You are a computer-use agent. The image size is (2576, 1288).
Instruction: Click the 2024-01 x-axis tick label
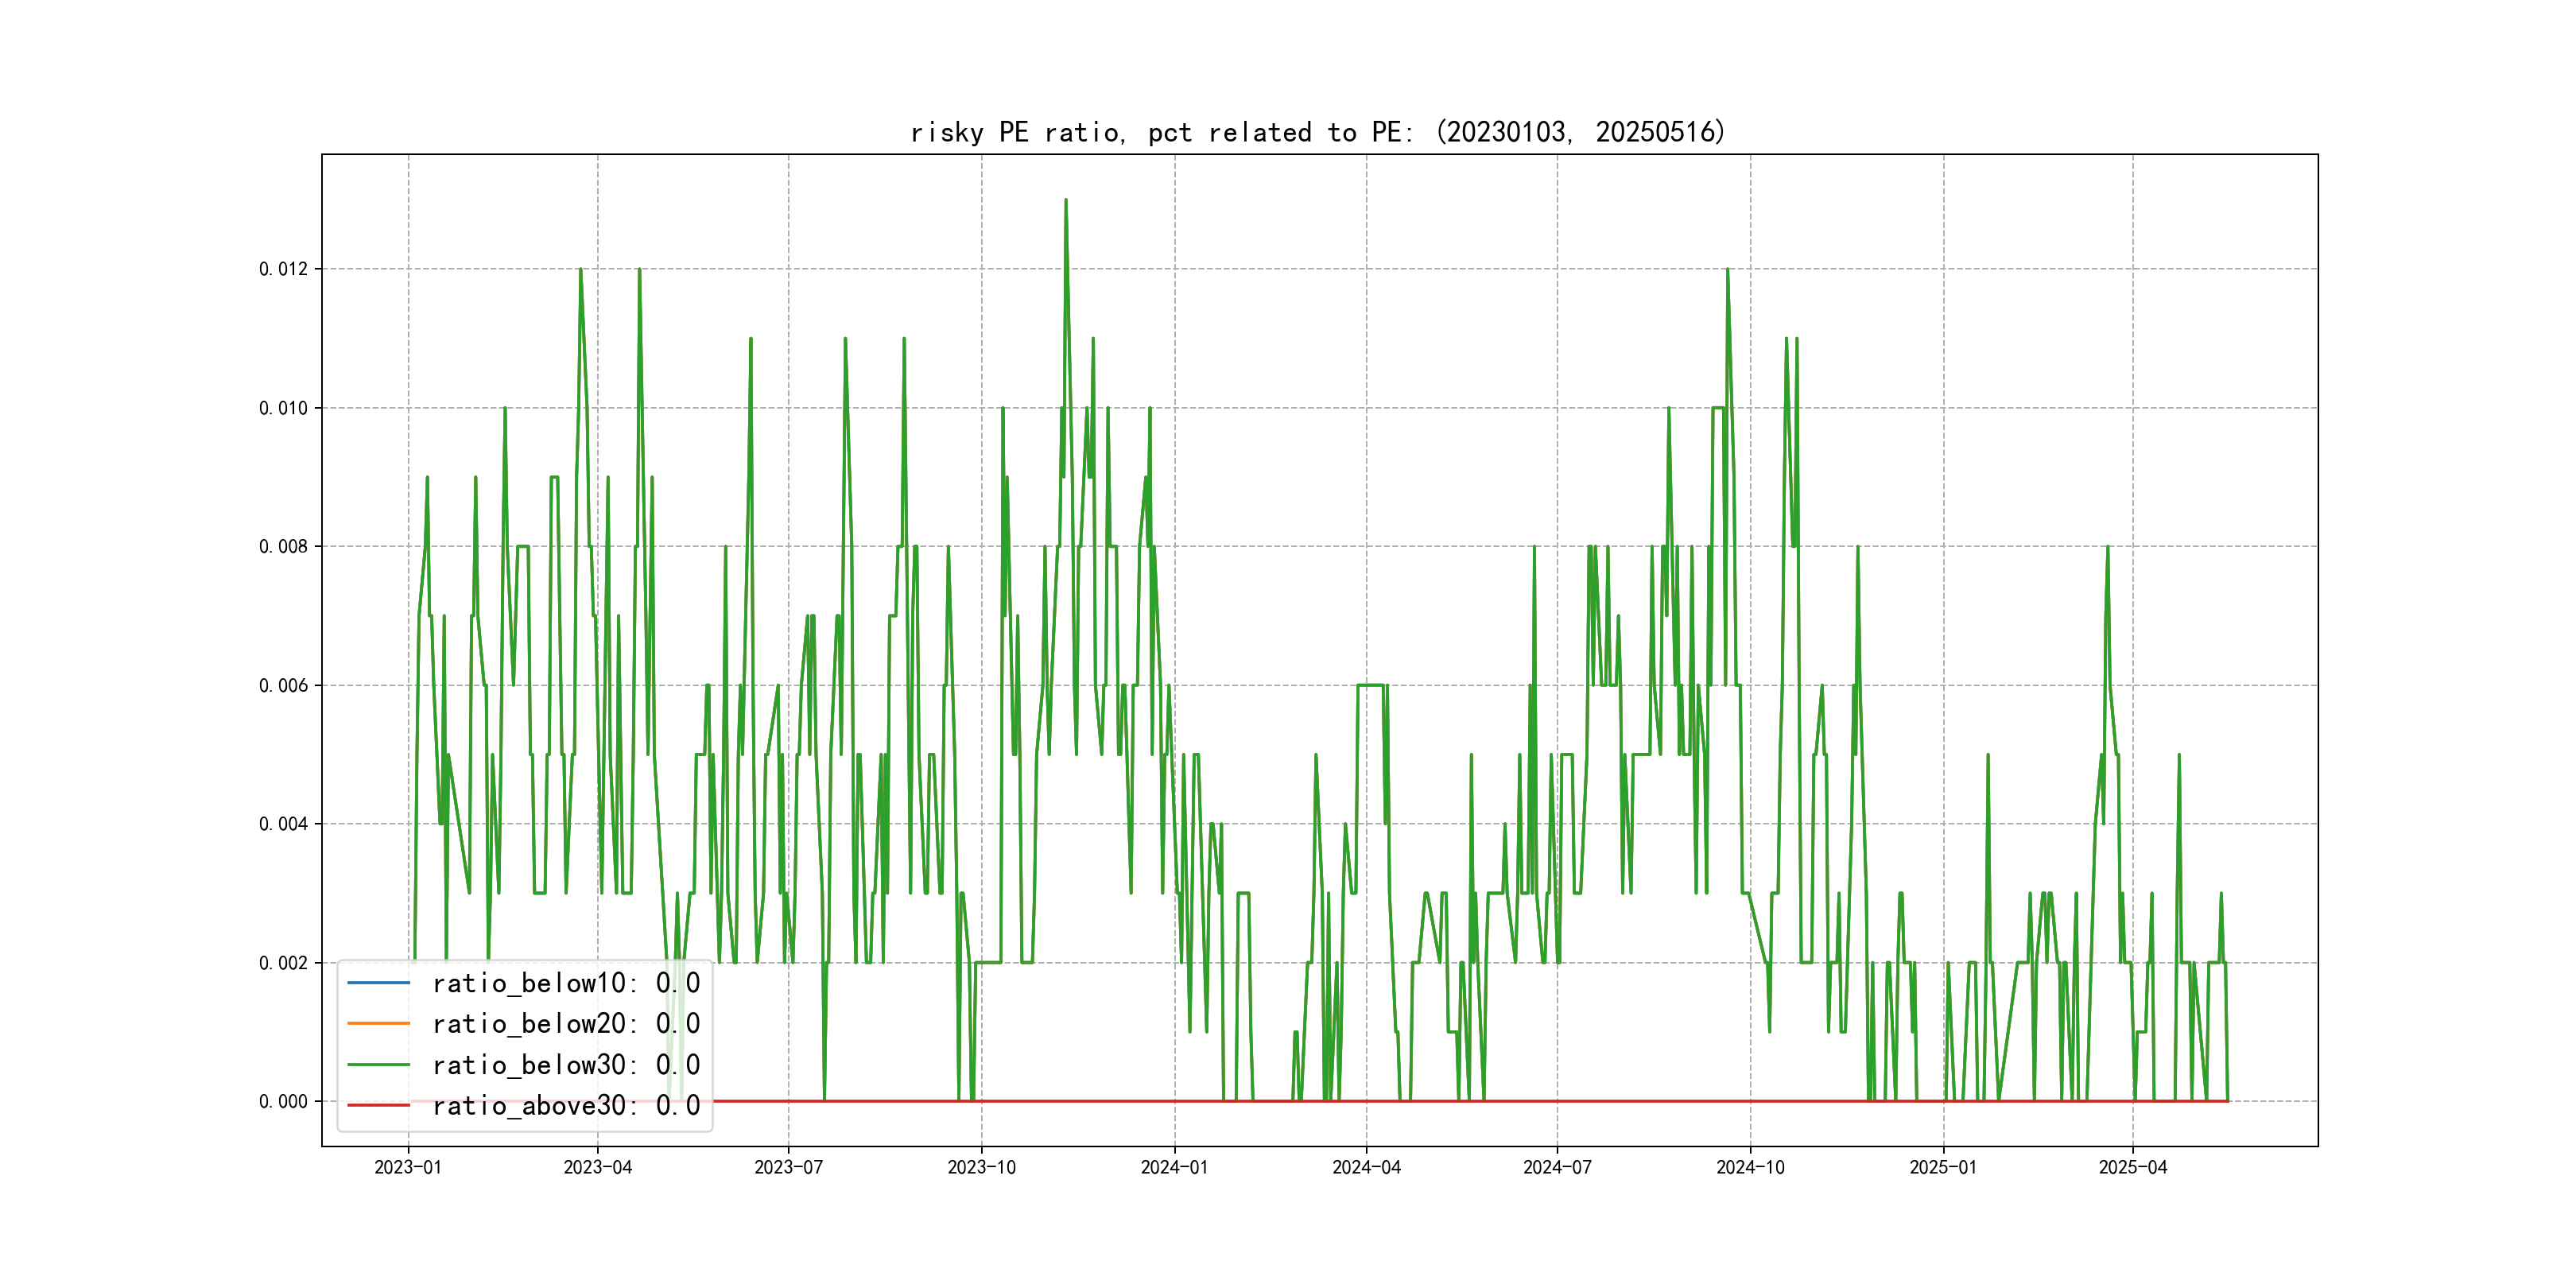click(x=1174, y=1167)
